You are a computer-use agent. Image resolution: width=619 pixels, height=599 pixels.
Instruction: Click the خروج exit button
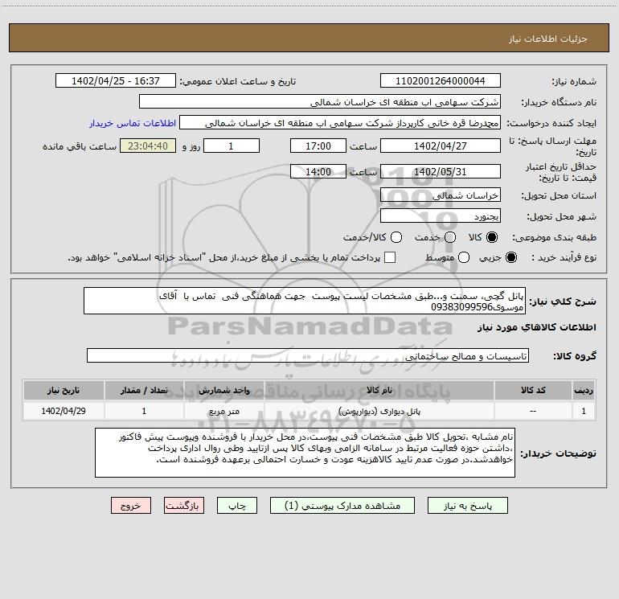pos(131,506)
